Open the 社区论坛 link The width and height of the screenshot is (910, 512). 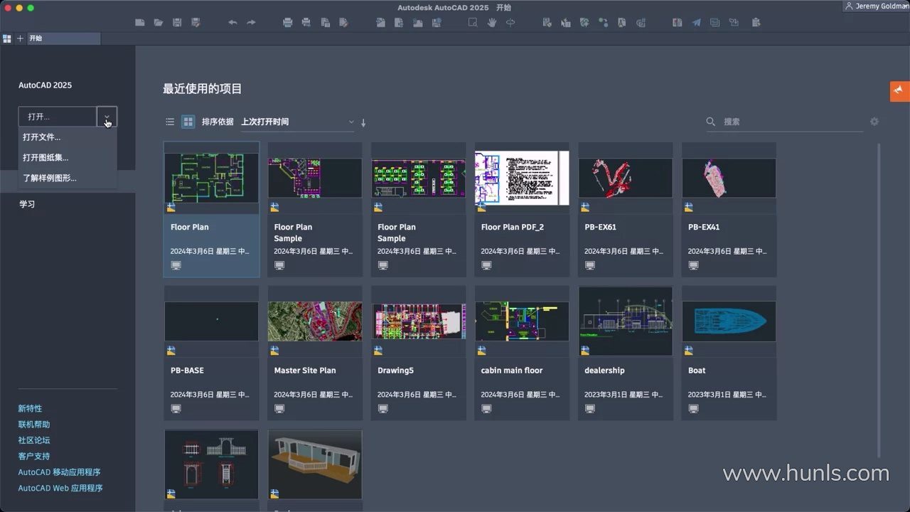(x=34, y=440)
